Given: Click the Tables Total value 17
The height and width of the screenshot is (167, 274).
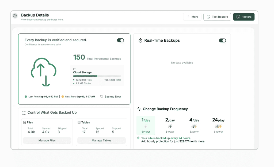Looking at the screenshot, I should [x=84, y=132].
